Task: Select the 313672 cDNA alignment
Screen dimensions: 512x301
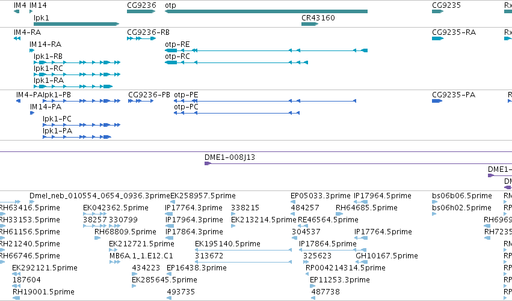Action: [x=243, y=262]
